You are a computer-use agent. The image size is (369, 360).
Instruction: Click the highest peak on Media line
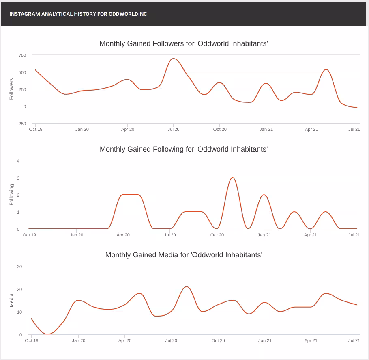point(186,286)
